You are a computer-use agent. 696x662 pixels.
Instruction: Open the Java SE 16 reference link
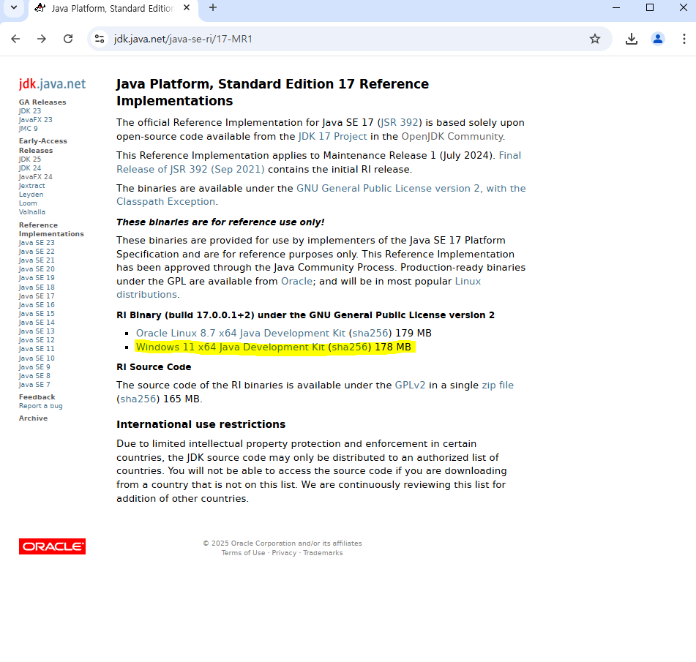click(37, 305)
